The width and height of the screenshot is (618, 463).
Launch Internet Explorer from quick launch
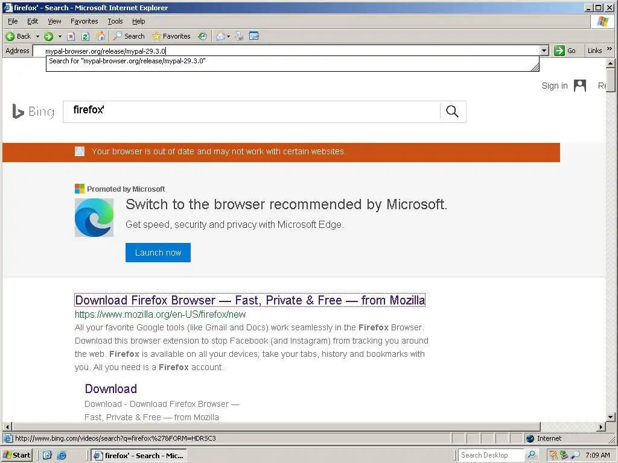pos(62,455)
